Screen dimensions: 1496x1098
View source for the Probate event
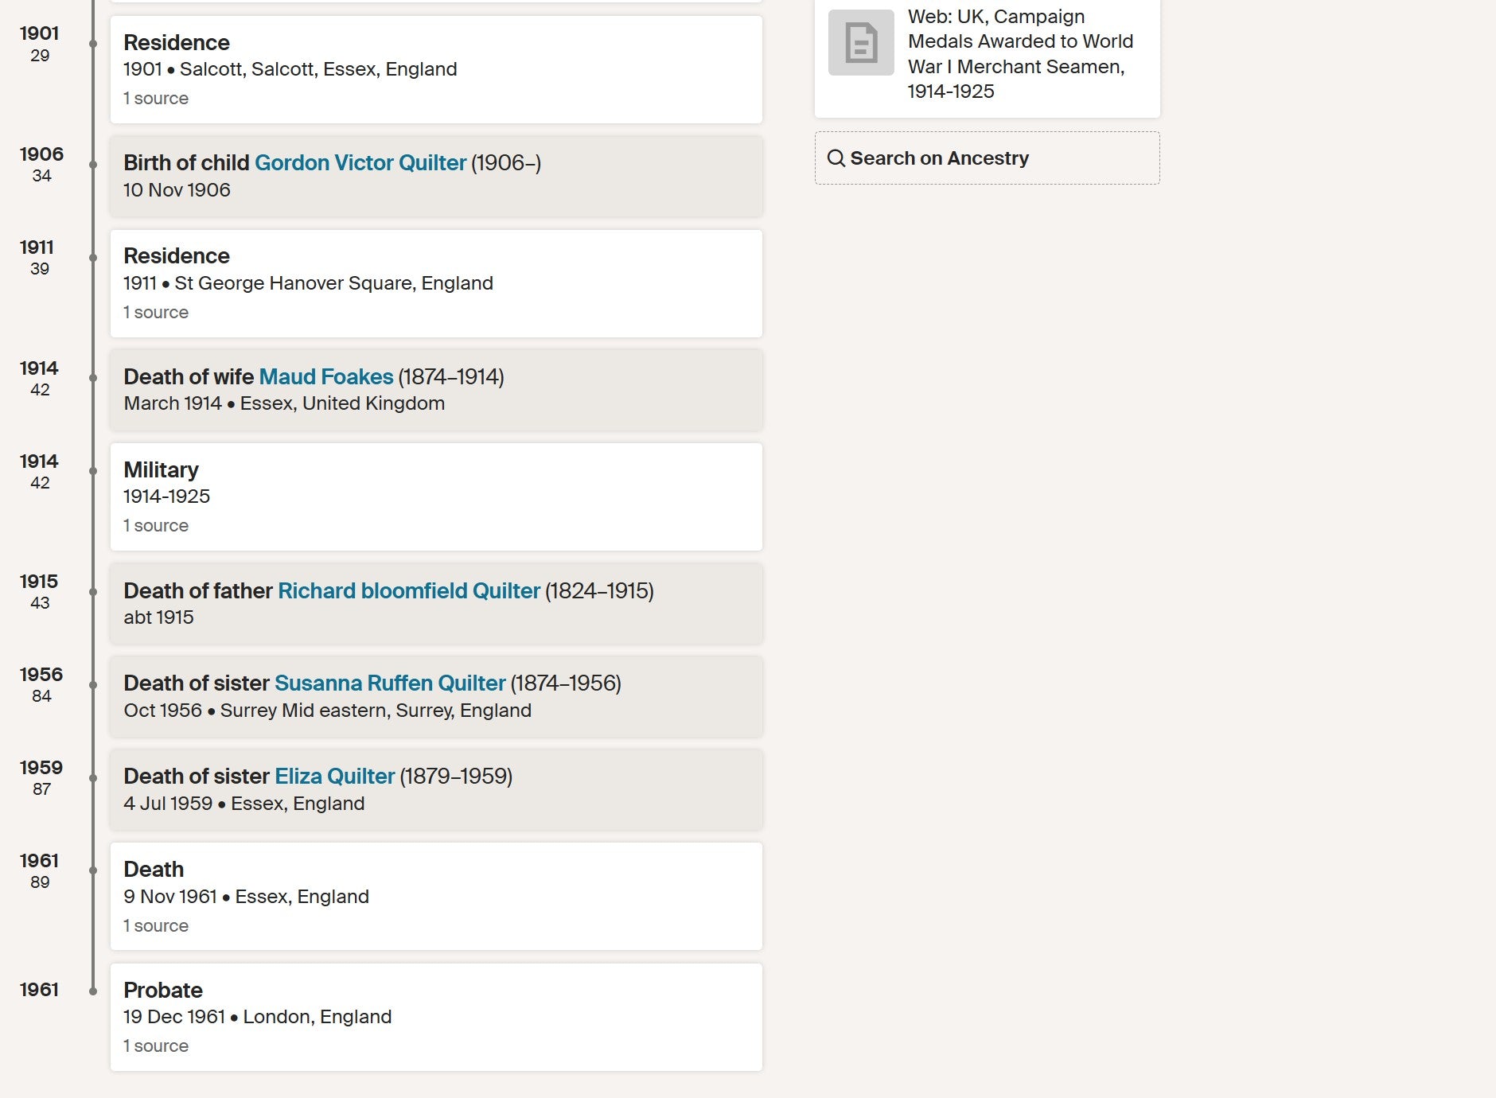[156, 1046]
